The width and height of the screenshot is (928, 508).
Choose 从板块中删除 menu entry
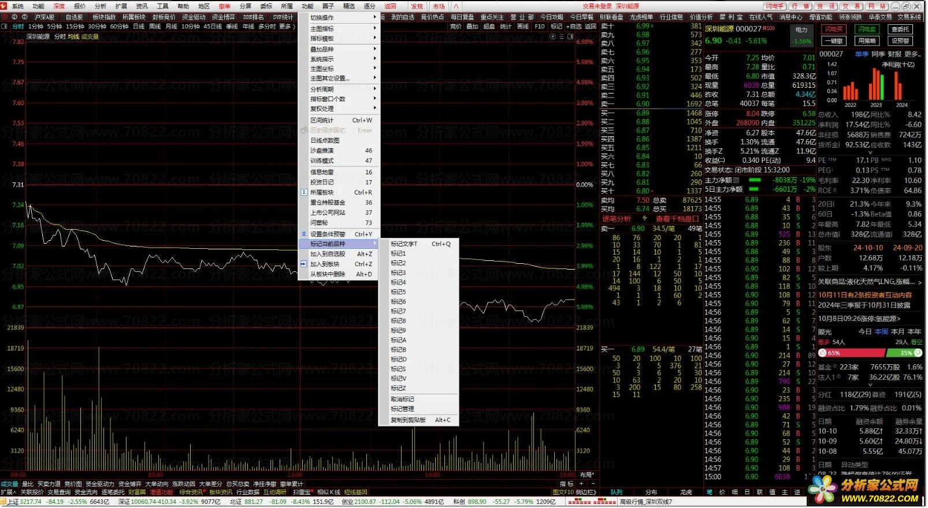tap(339, 274)
